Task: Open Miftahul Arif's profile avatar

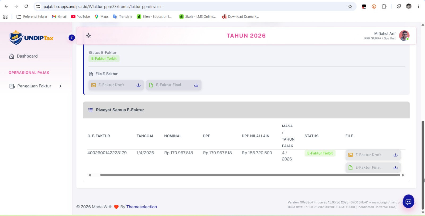Action: 404,36
